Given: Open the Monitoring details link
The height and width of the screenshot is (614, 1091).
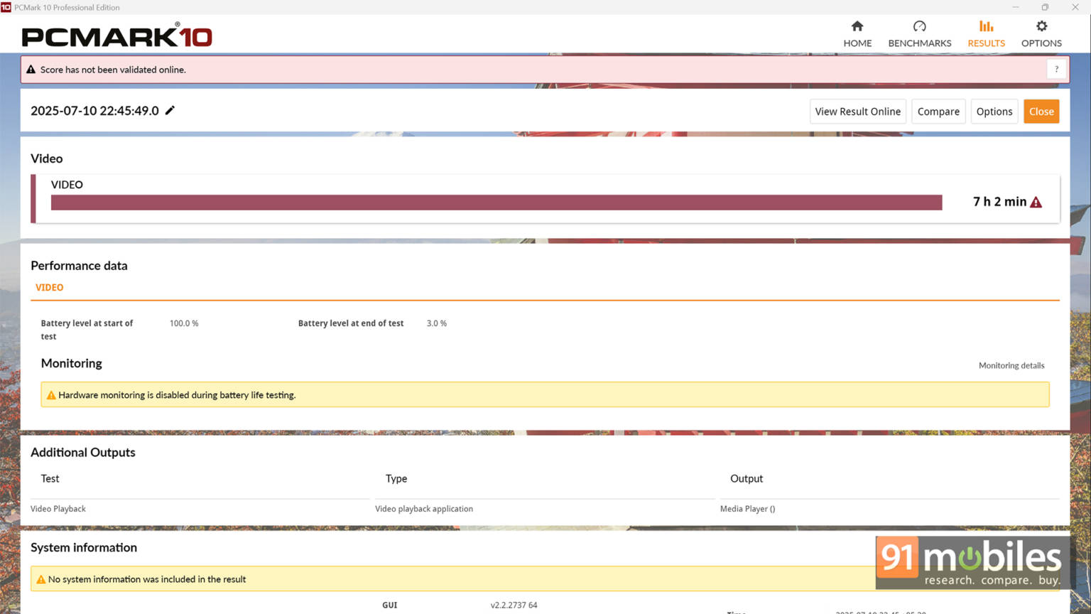Looking at the screenshot, I should 1011,365.
